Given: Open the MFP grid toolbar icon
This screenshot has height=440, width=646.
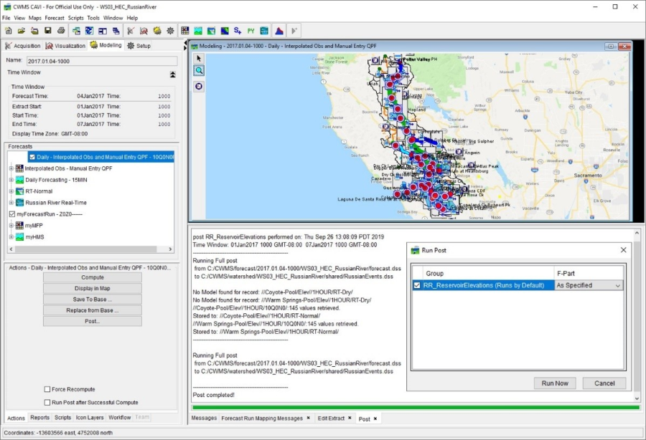Looking at the screenshot, I should coord(185,31).
